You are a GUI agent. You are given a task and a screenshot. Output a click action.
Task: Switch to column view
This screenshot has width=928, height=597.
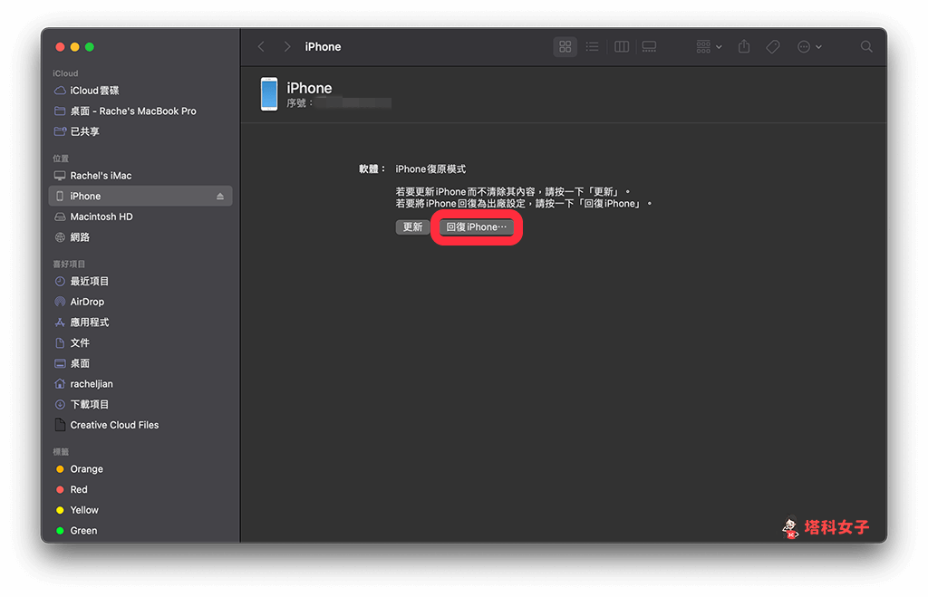tap(622, 47)
